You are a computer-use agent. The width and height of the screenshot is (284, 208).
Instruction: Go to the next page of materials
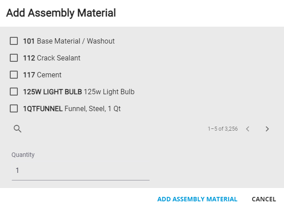267,129
